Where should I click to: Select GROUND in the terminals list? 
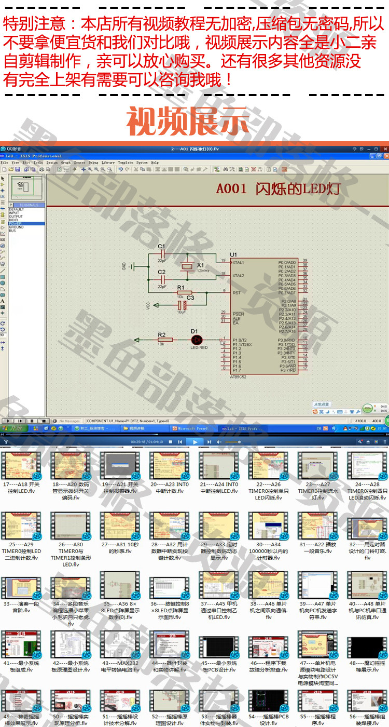point(16,227)
